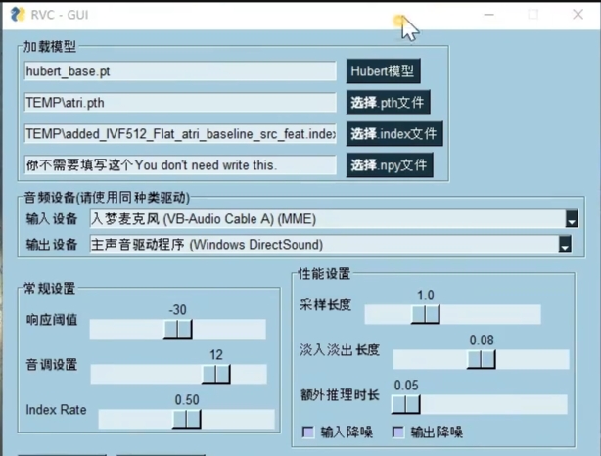
Task: Click the 0.05 extra inference value
Action: [406, 386]
